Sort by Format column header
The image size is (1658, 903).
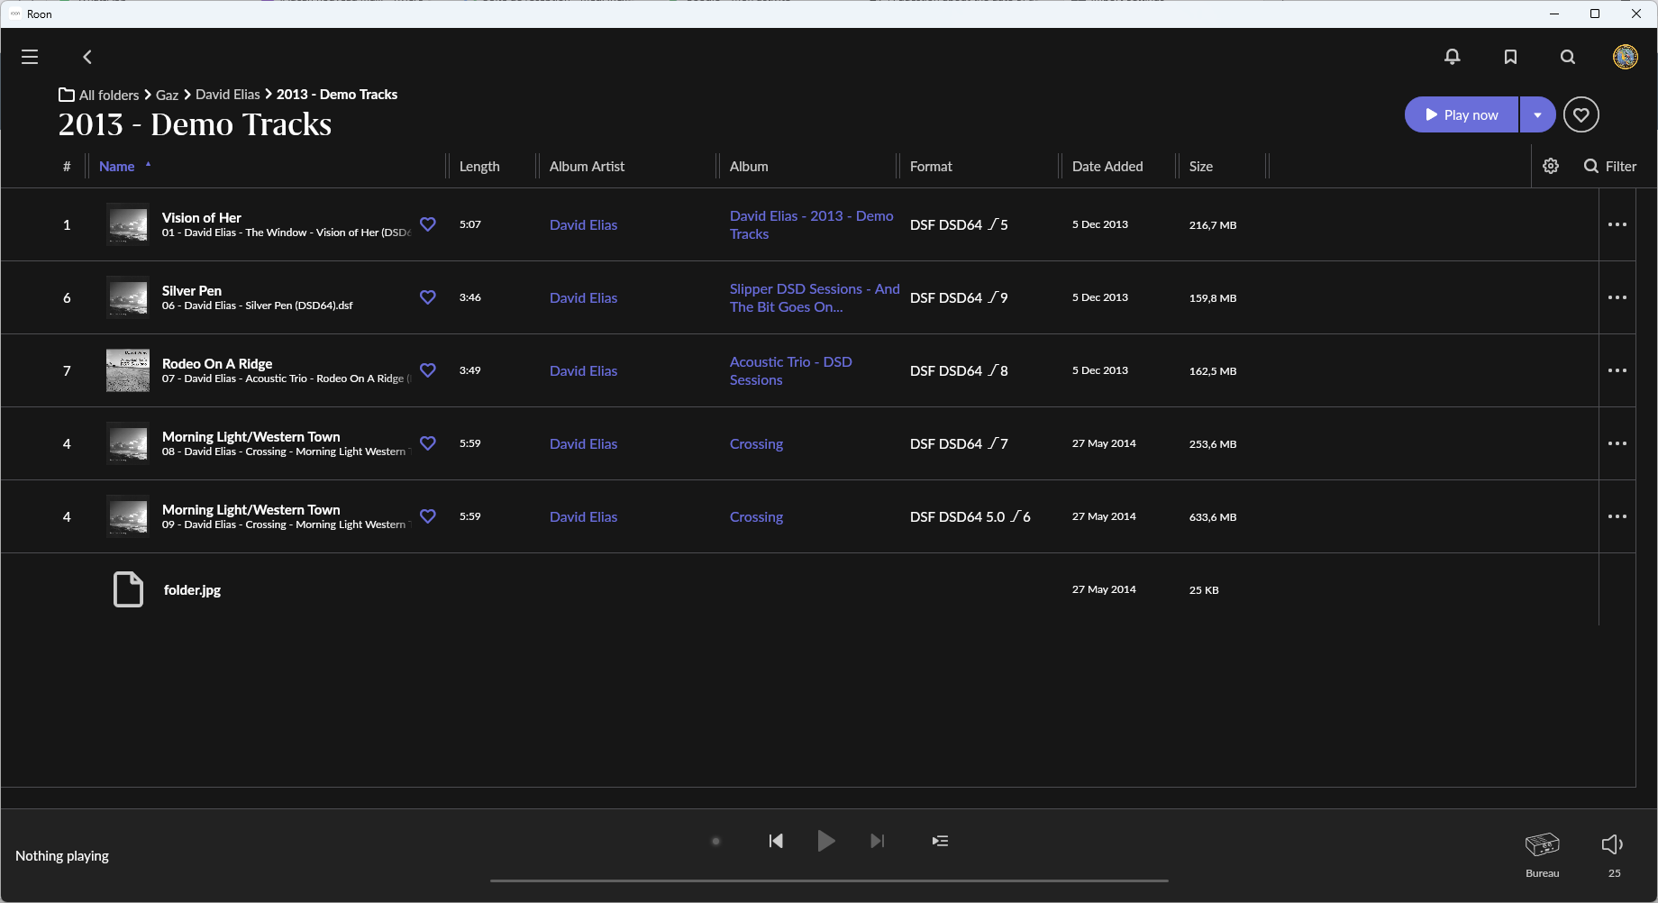[931, 166]
